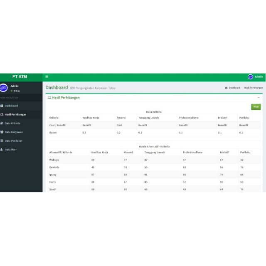Click the Dashboard sidebar icon

[2, 106]
